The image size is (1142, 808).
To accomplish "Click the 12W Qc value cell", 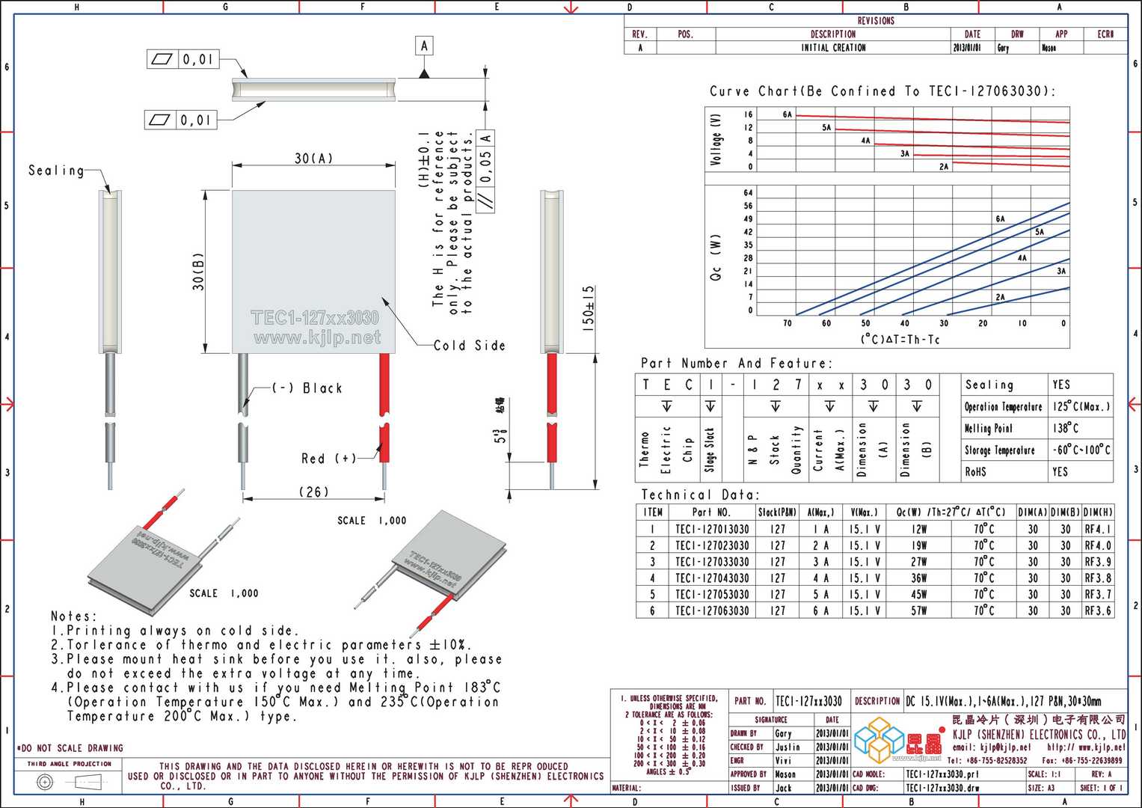I will pyautogui.click(x=919, y=529).
